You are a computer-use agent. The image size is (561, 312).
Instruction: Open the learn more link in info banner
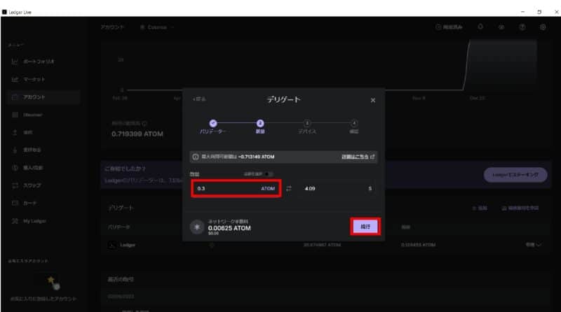pos(358,156)
